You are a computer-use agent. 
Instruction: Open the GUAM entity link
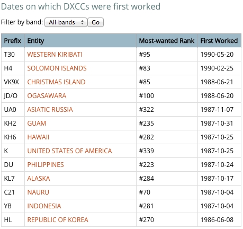37,124
